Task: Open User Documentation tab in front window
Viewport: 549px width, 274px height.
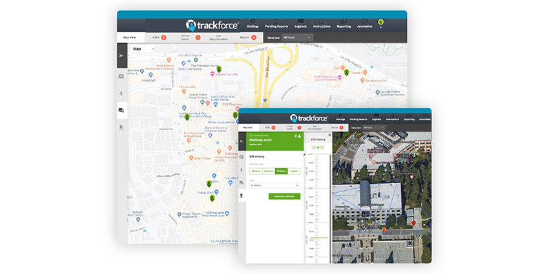Action: (315, 128)
